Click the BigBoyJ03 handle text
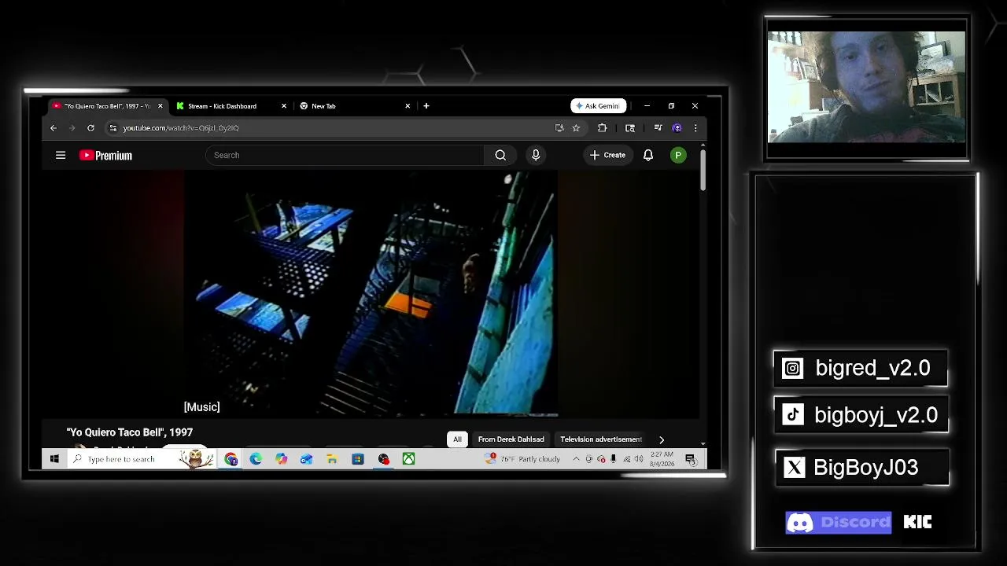 [x=865, y=468]
